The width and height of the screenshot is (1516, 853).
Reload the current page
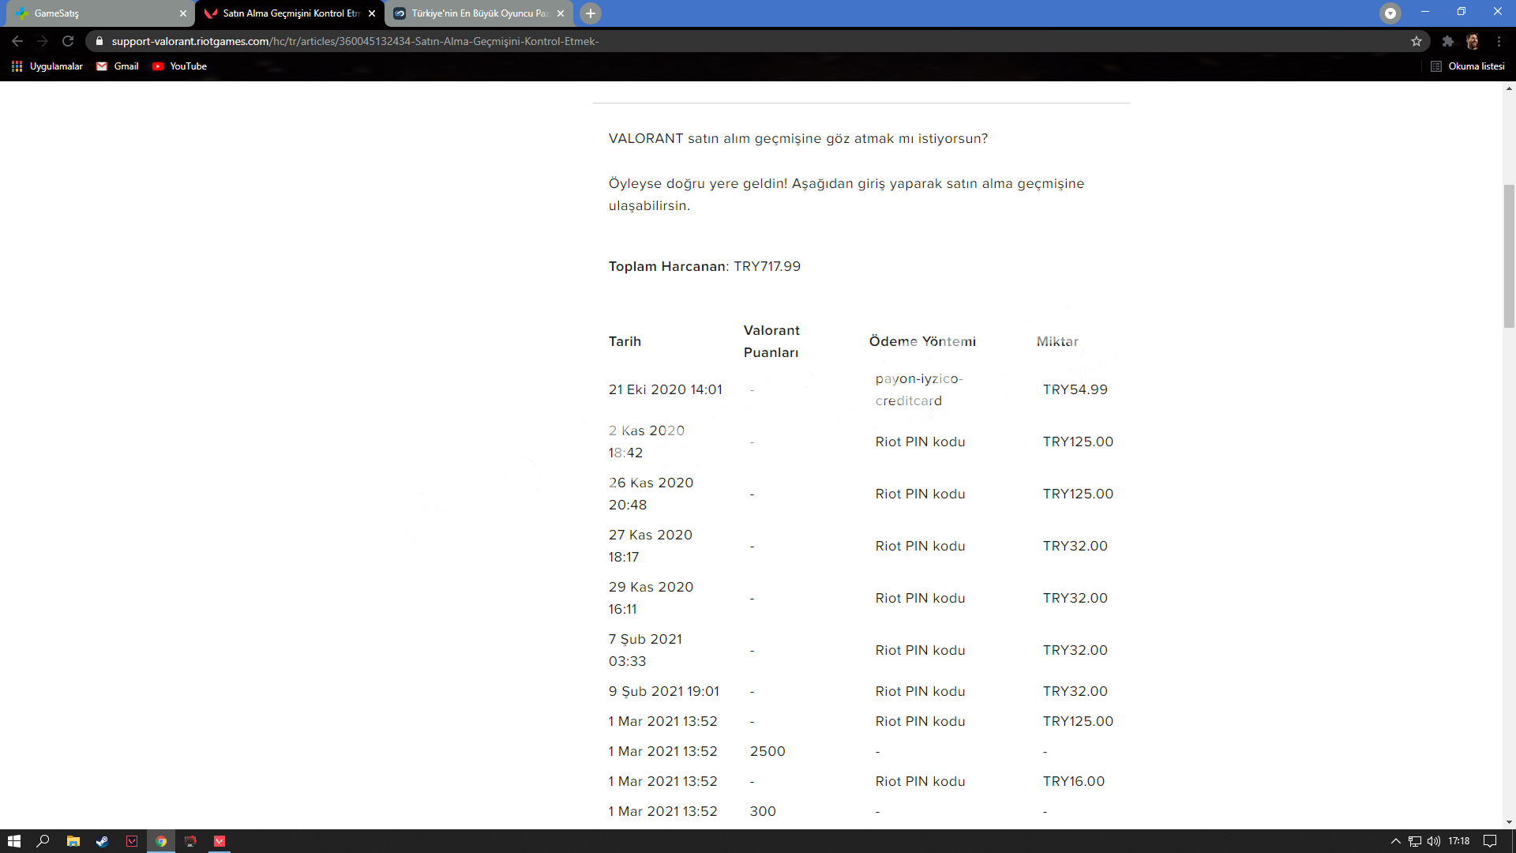tap(68, 41)
